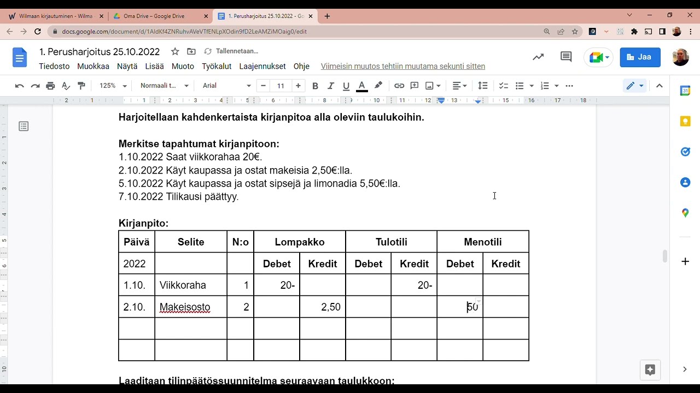700x393 pixels.
Task: Open Keep notes in side panel
Action: (x=685, y=121)
